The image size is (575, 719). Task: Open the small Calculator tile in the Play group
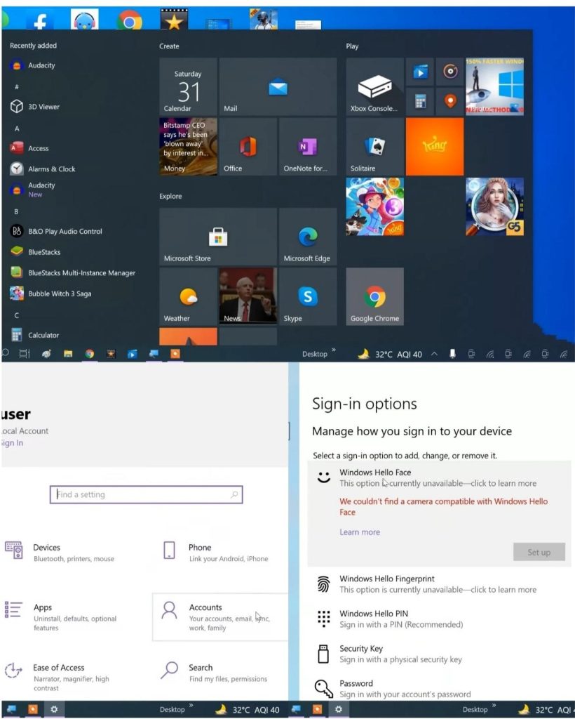click(420, 101)
